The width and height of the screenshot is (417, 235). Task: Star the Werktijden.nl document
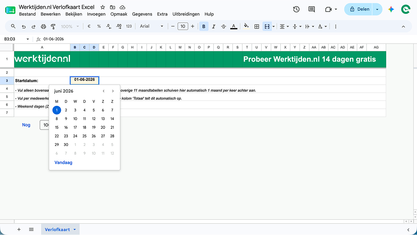click(102, 7)
